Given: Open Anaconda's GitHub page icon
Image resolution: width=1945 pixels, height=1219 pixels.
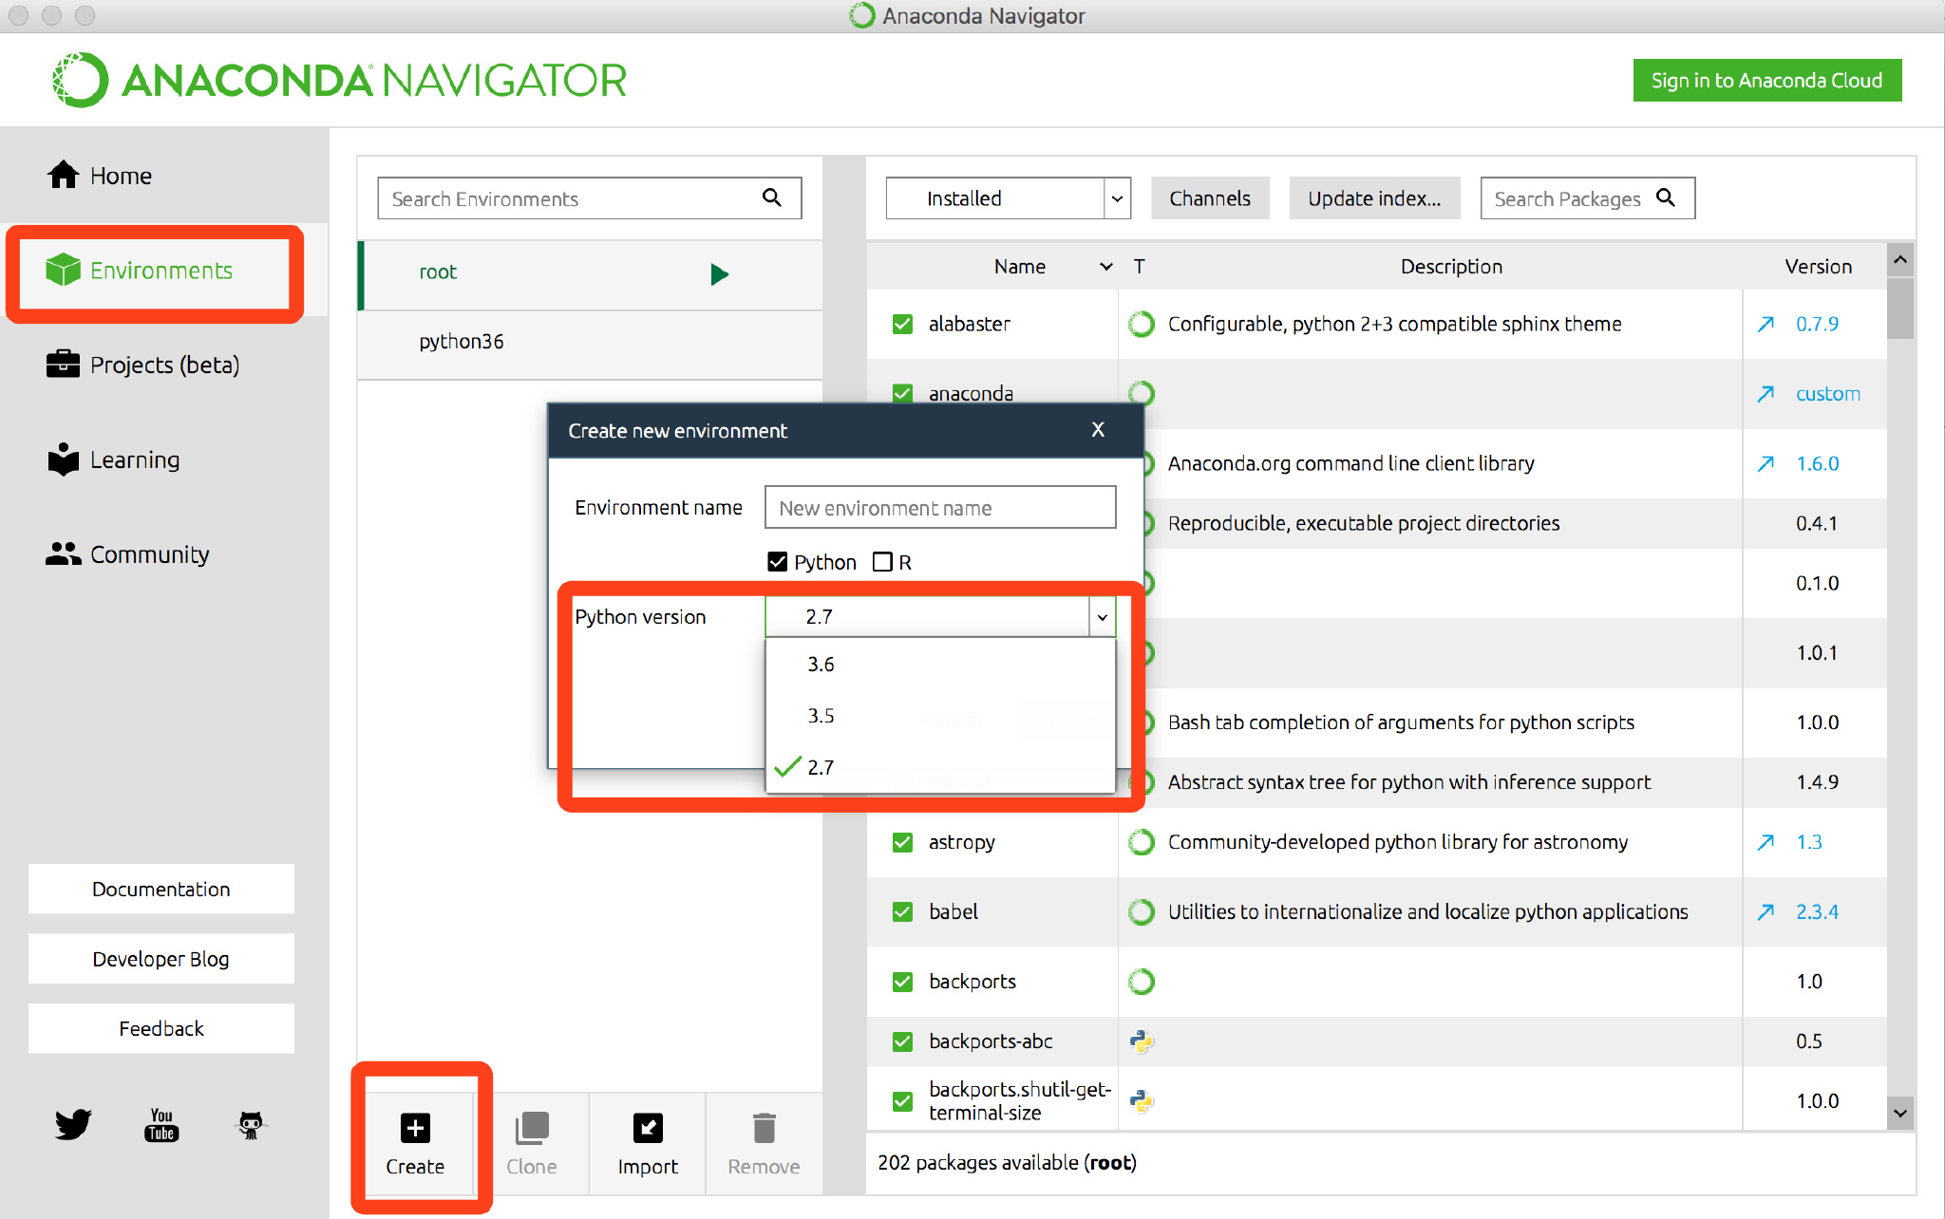Looking at the screenshot, I should click(251, 1125).
